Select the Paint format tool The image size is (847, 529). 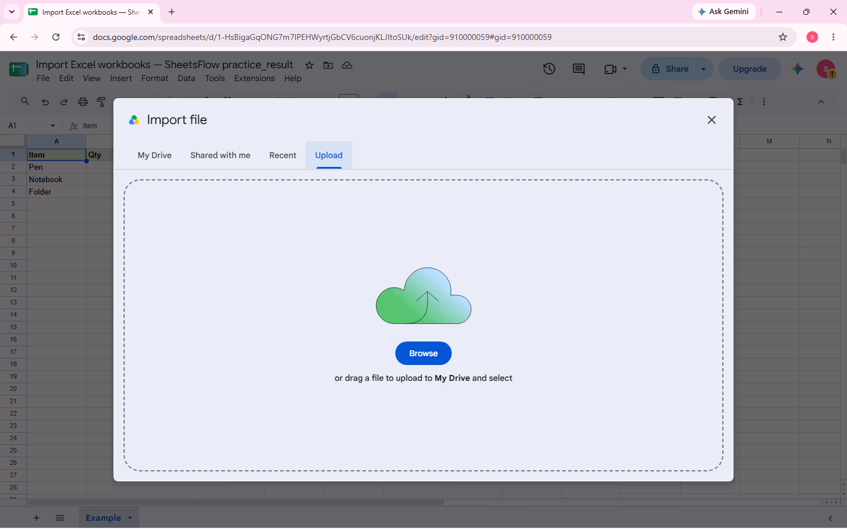click(101, 102)
